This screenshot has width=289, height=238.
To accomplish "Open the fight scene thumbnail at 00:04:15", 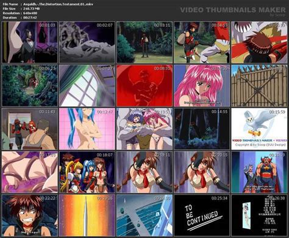I will click(x=202, y=42).
